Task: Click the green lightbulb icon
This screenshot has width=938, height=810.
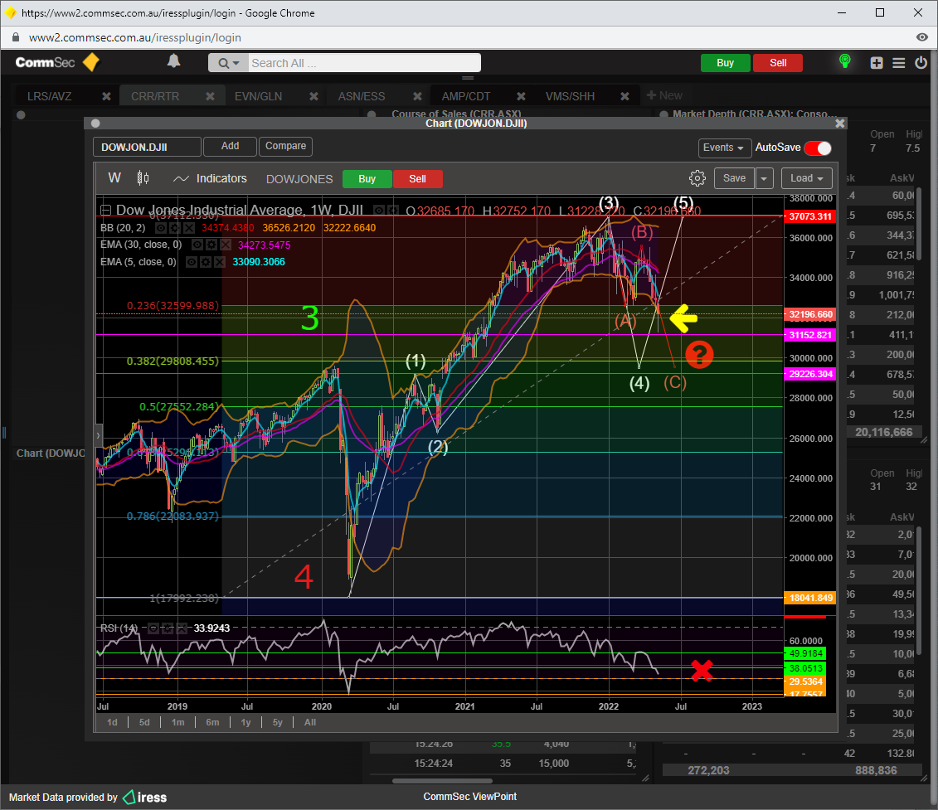Action: (x=844, y=61)
